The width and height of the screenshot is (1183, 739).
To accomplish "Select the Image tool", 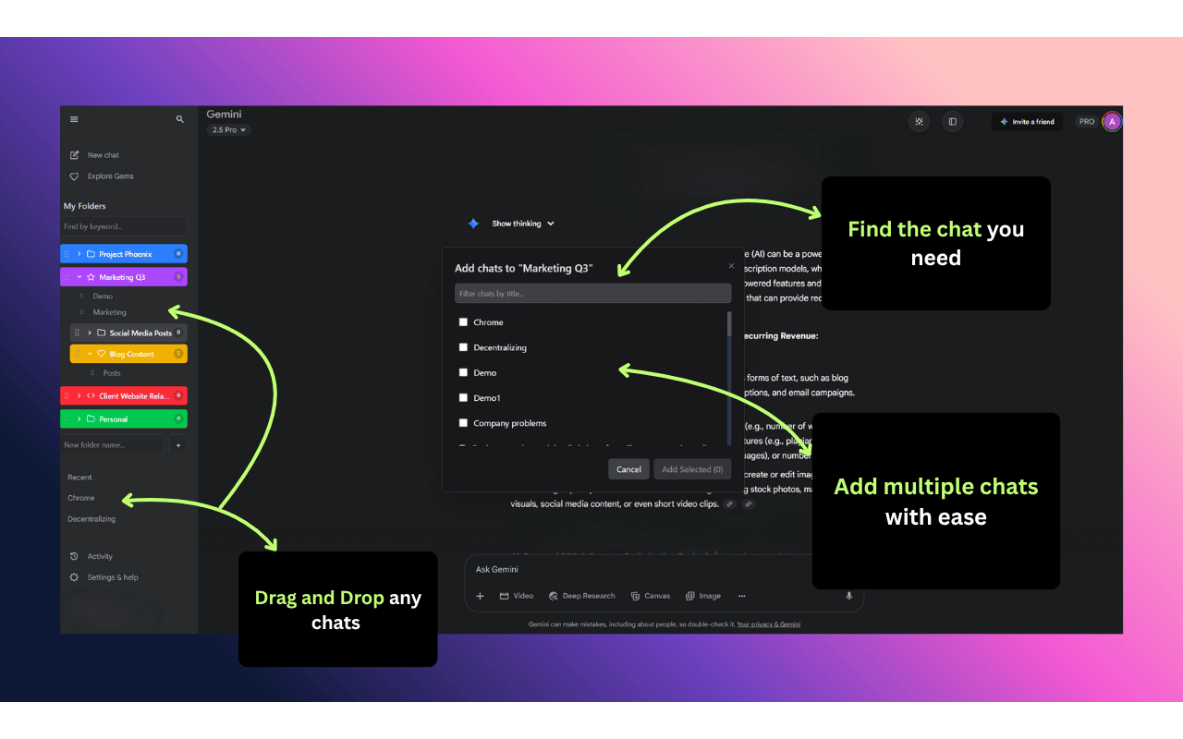I will tap(702, 596).
